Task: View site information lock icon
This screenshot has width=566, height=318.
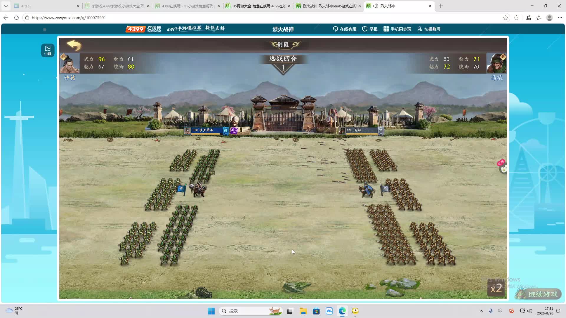Action: pyautogui.click(x=27, y=18)
